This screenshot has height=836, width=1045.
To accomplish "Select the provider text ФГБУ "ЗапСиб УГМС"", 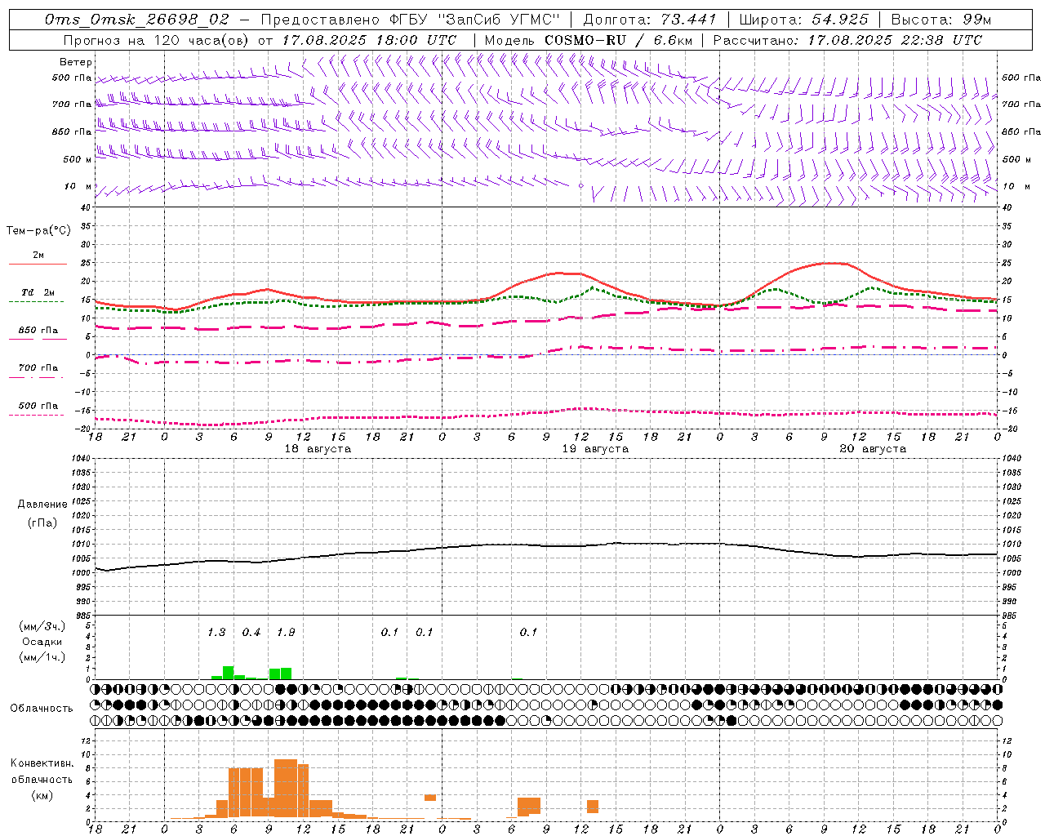I will pos(474,20).
